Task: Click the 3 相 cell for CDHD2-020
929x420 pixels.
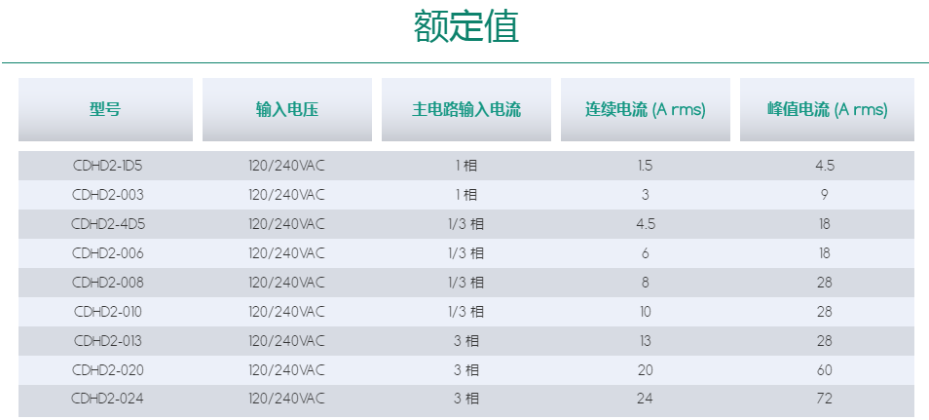Action: 465,370
